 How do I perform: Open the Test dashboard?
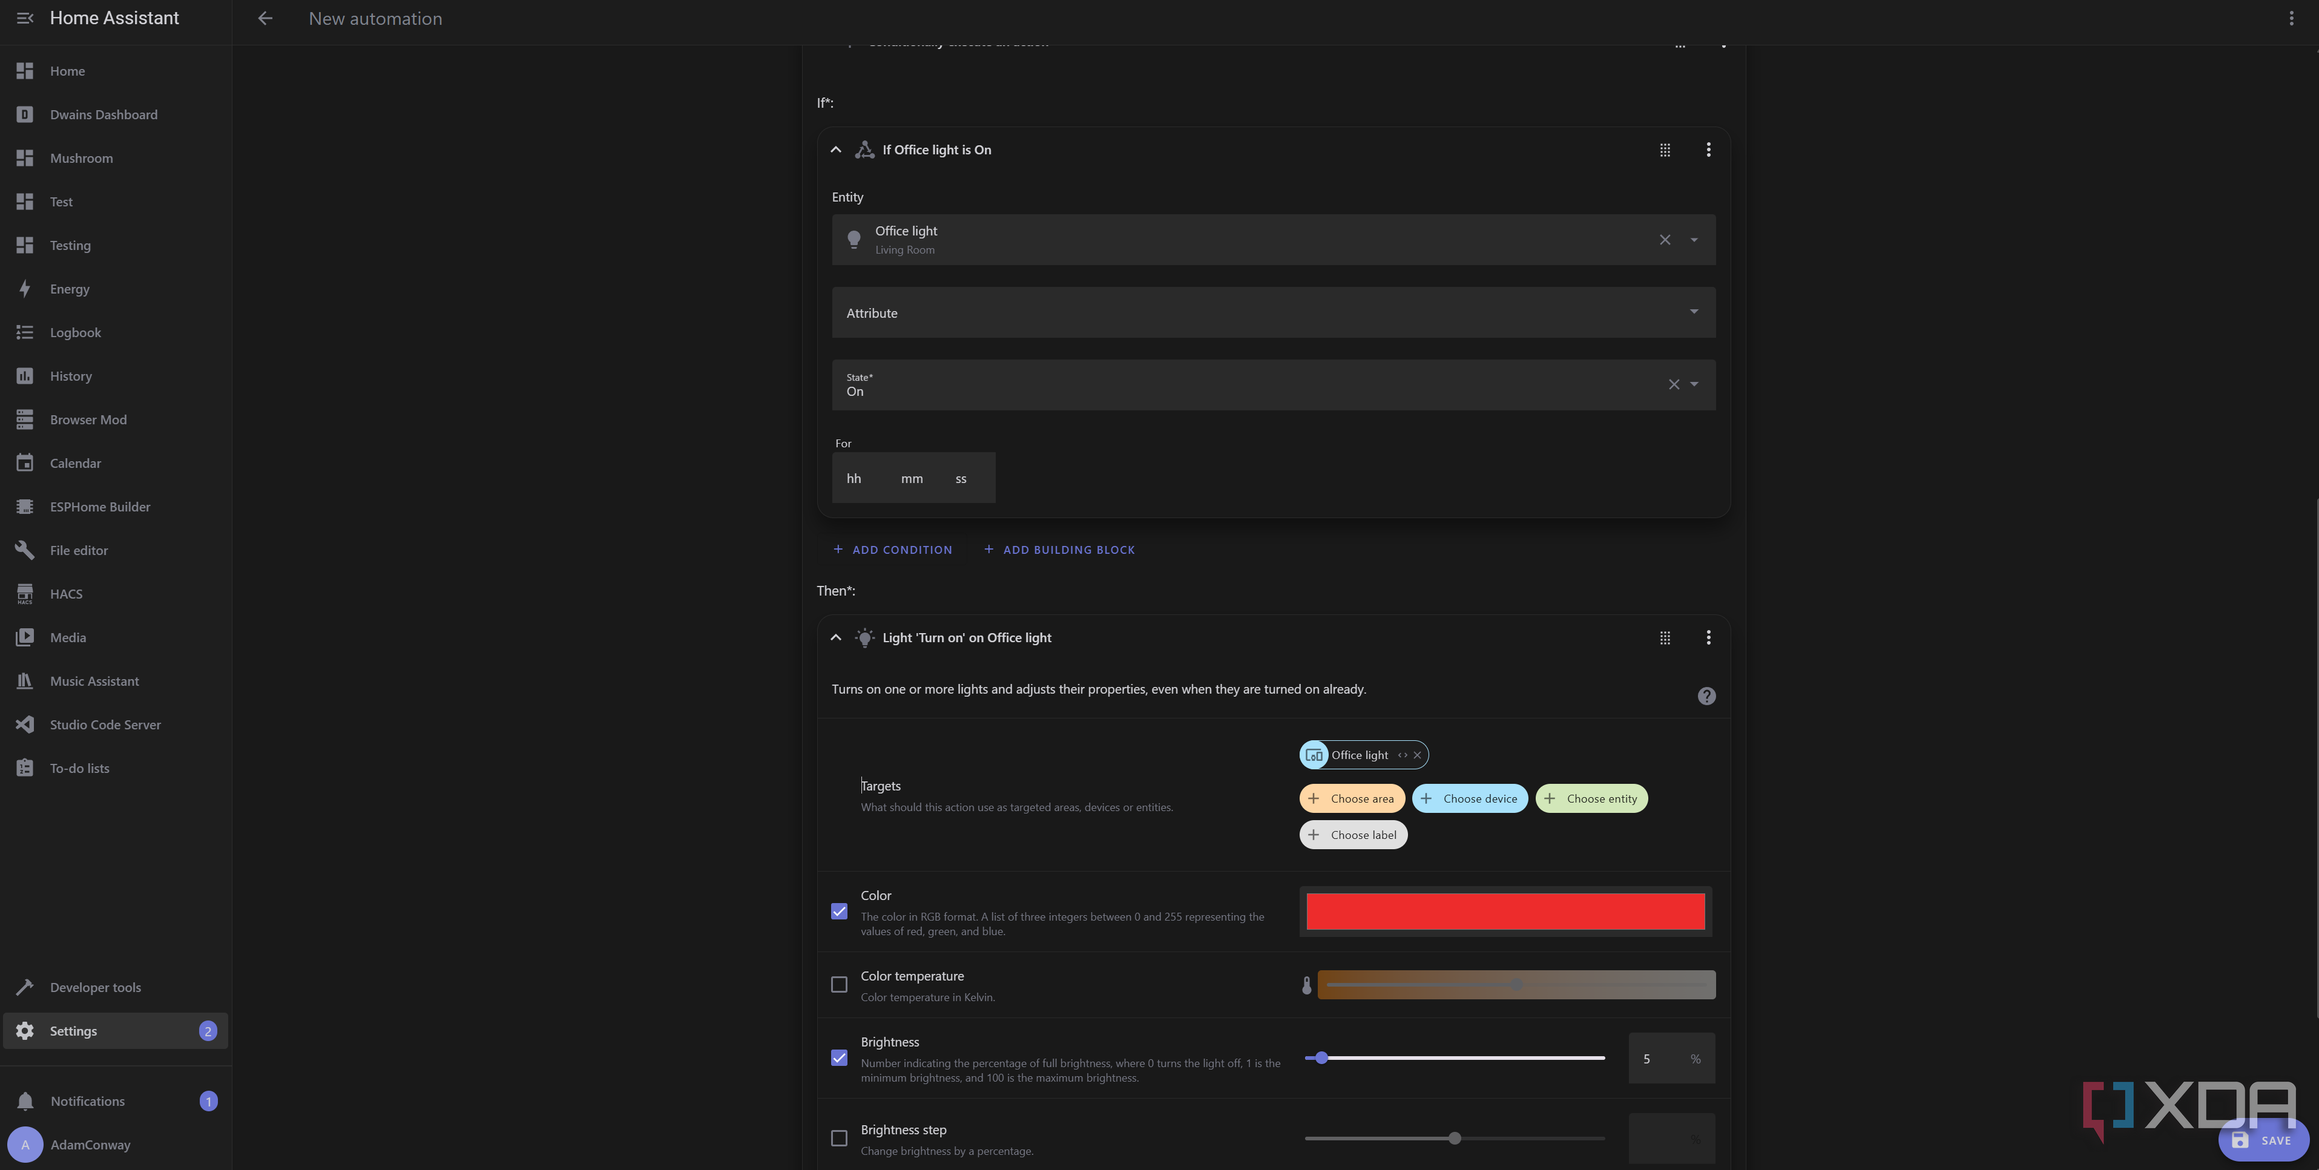point(115,202)
